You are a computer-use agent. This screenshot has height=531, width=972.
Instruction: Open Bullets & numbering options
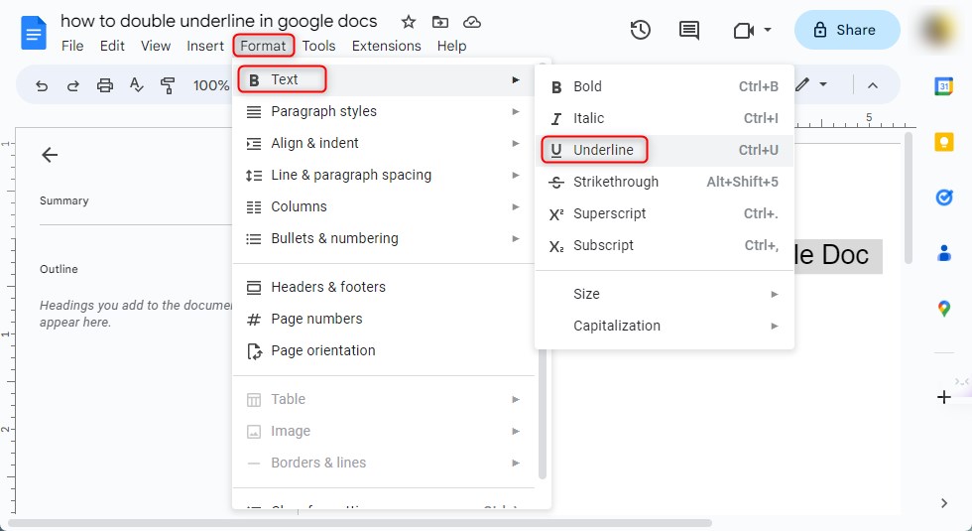(383, 239)
